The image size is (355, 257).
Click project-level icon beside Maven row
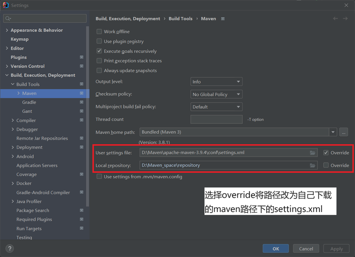81,93
